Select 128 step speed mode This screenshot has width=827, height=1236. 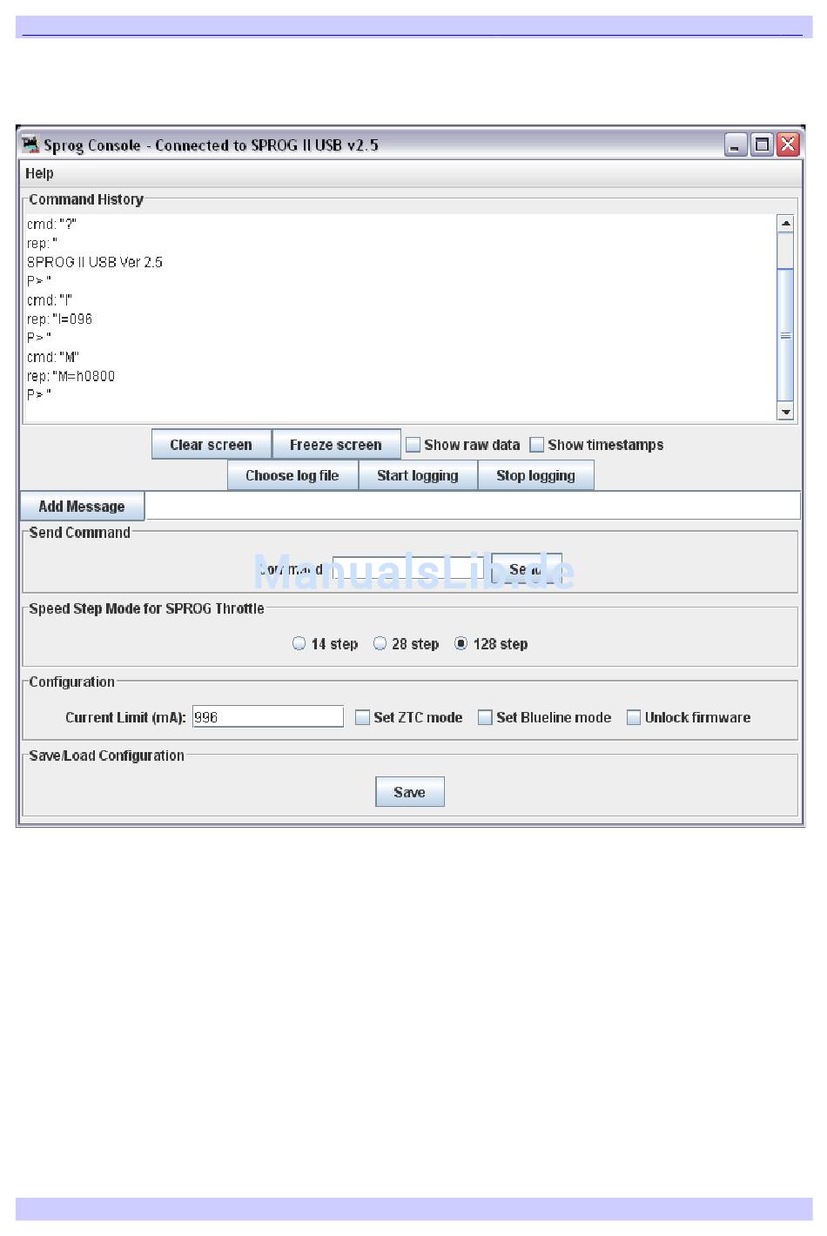pos(461,643)
